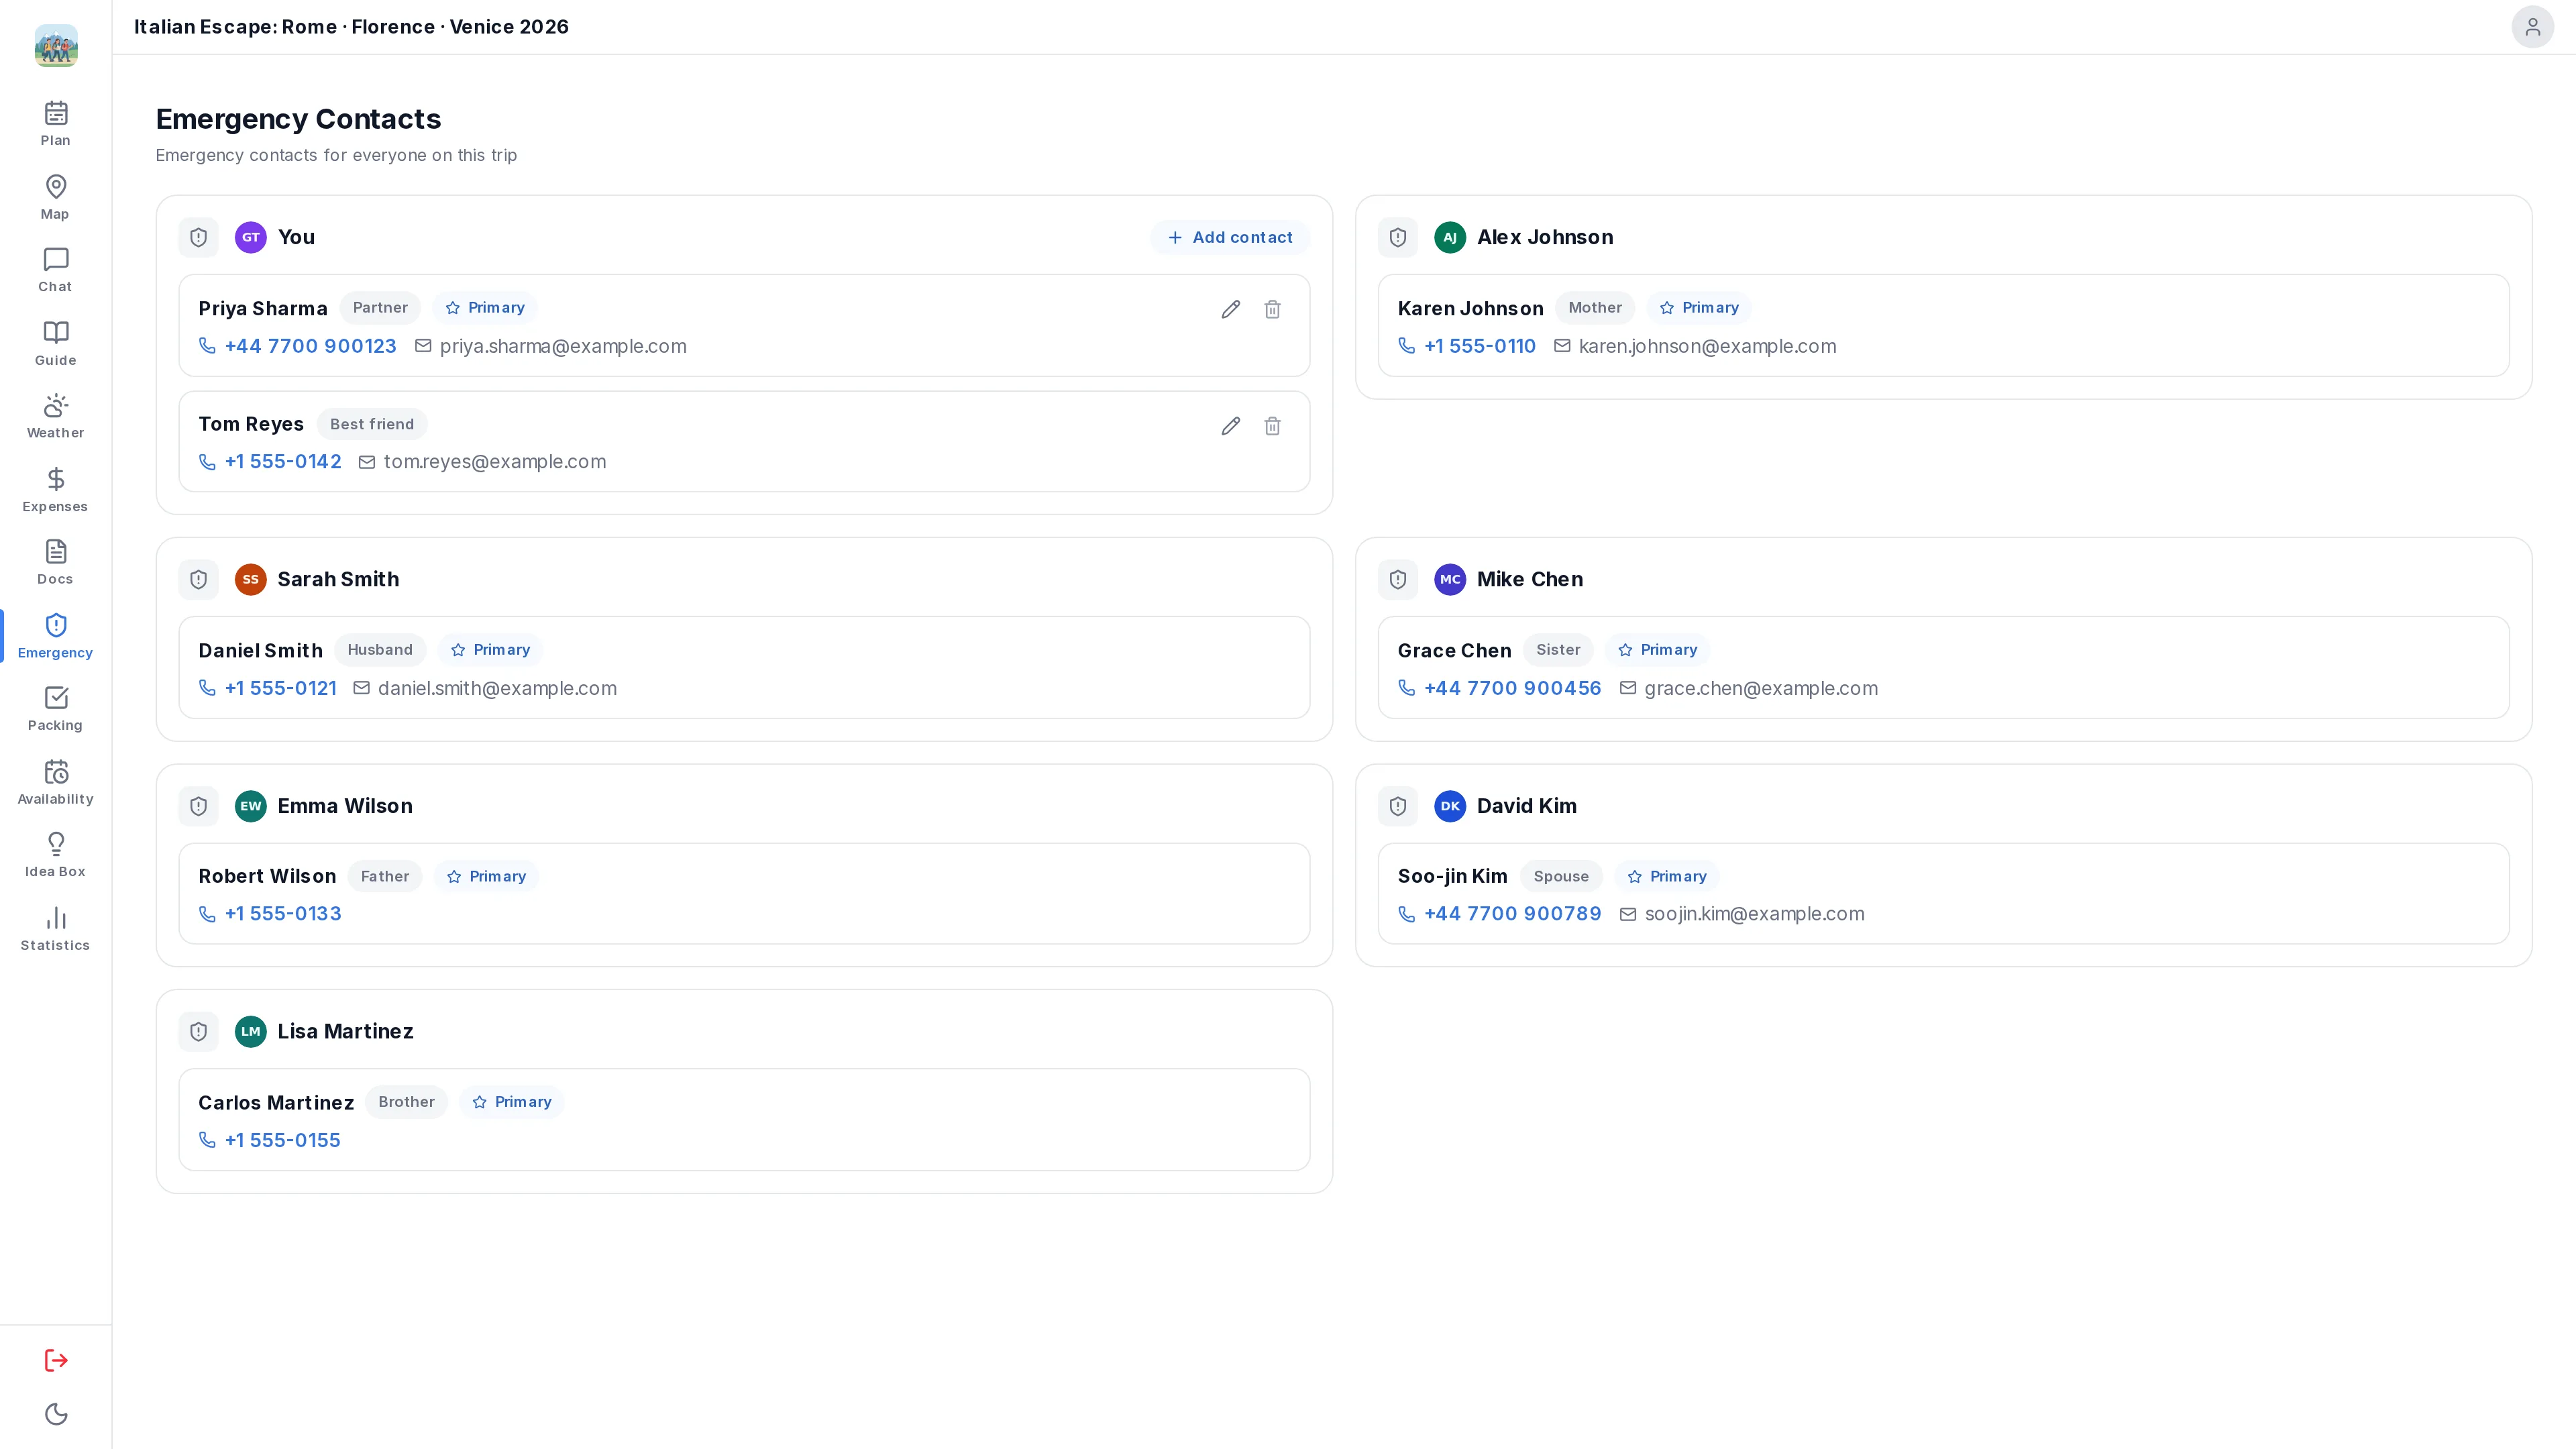
Task: Click the logout icon at the bottom of the sidebar
Action: point(56,1360)
